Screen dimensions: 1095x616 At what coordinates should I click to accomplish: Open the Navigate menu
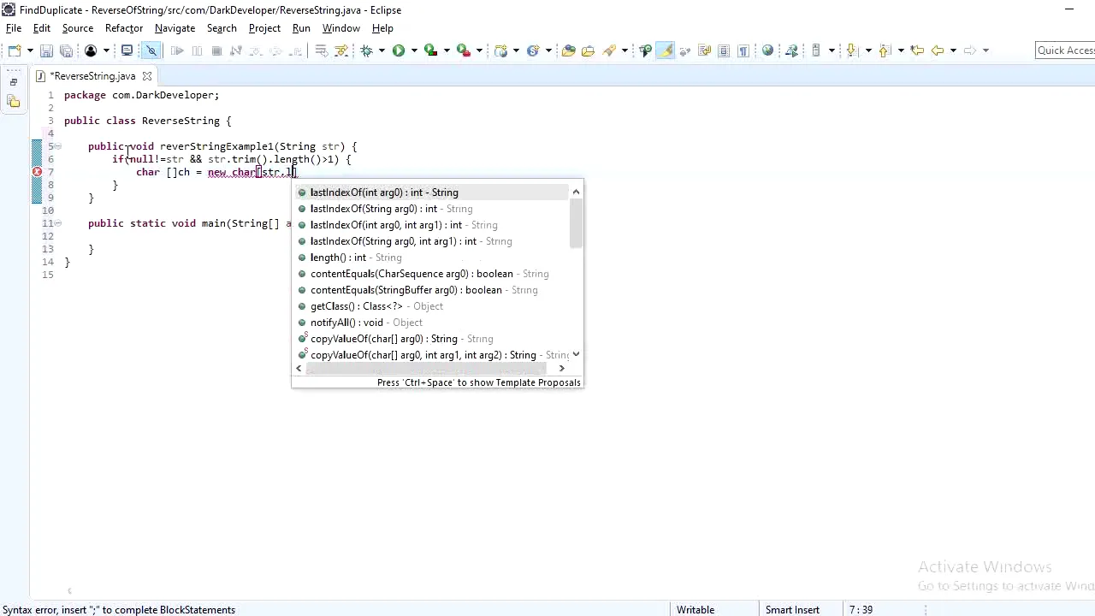click(175, 28)
